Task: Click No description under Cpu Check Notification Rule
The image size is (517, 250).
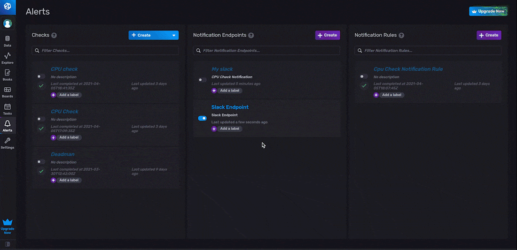Action: point(386,77)
